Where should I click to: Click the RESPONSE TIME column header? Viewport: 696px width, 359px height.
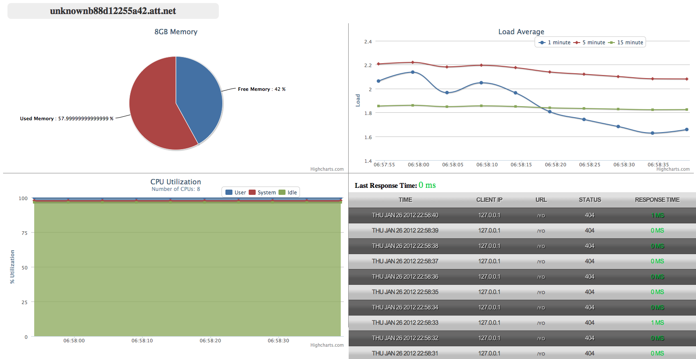[x=657, y=200]
